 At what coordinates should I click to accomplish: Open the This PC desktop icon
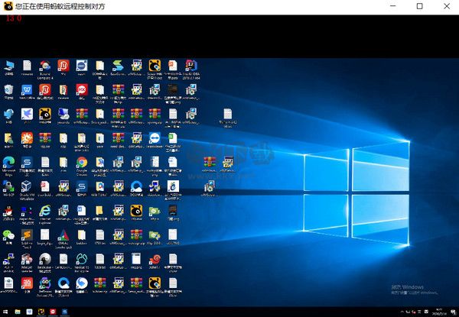tap(8, 65)
